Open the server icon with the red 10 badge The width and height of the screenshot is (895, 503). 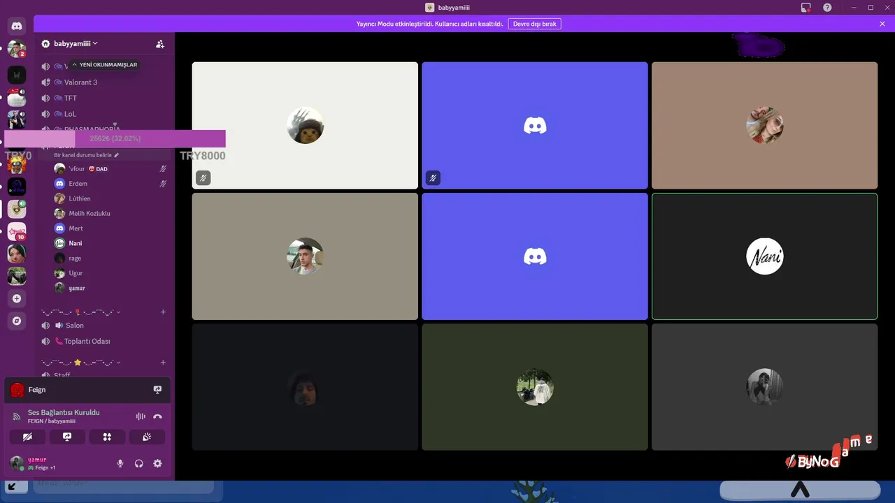[17, 231]
